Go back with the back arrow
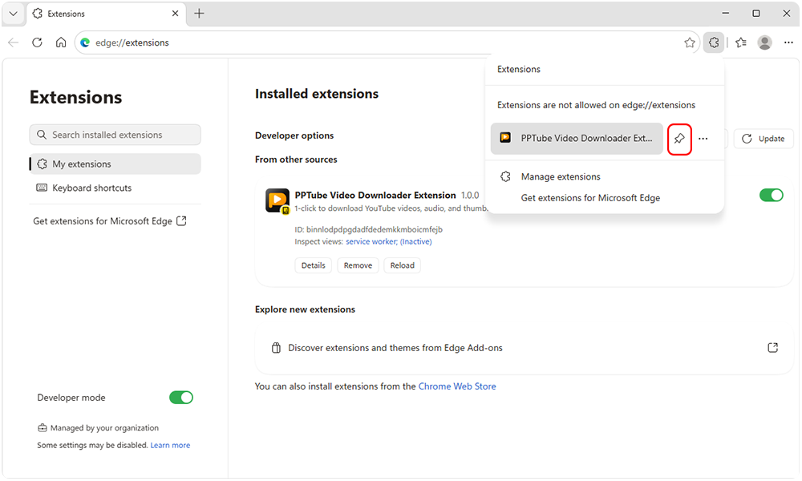Screen dimensions: 802x481 [x=14, y=42]
